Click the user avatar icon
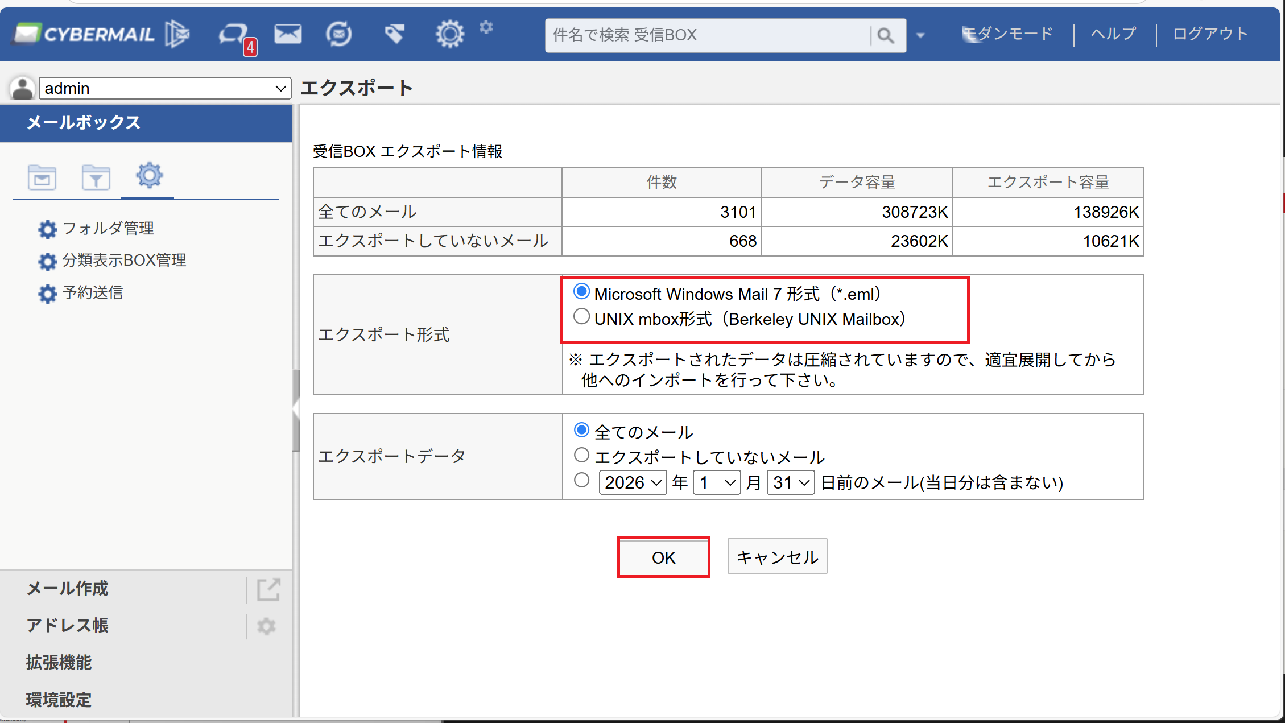Screen dimensions: 1285x723 click(22, 88)
